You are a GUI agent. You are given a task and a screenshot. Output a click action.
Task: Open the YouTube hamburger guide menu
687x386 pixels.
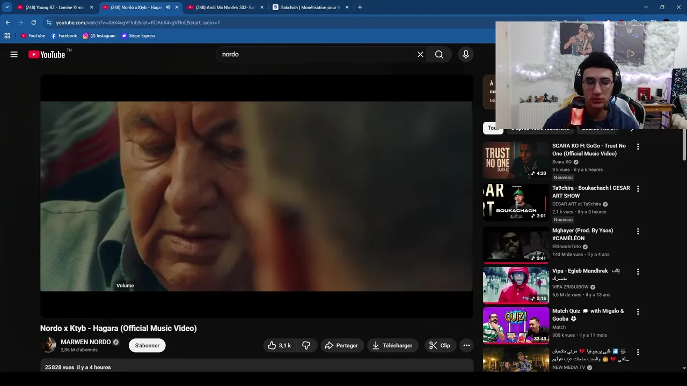pos(14,54)
